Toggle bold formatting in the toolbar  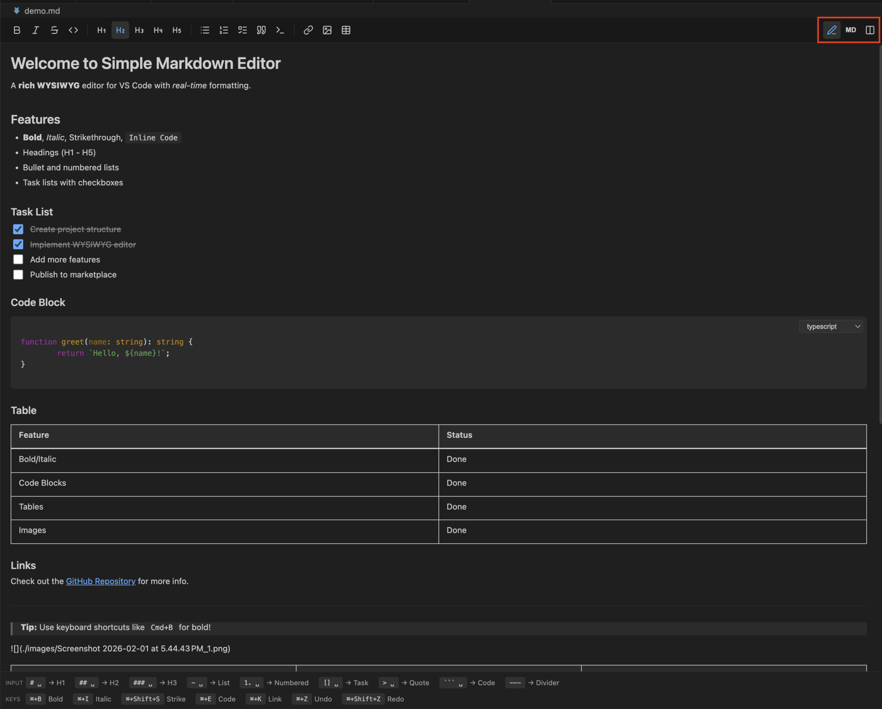point(17,30)
